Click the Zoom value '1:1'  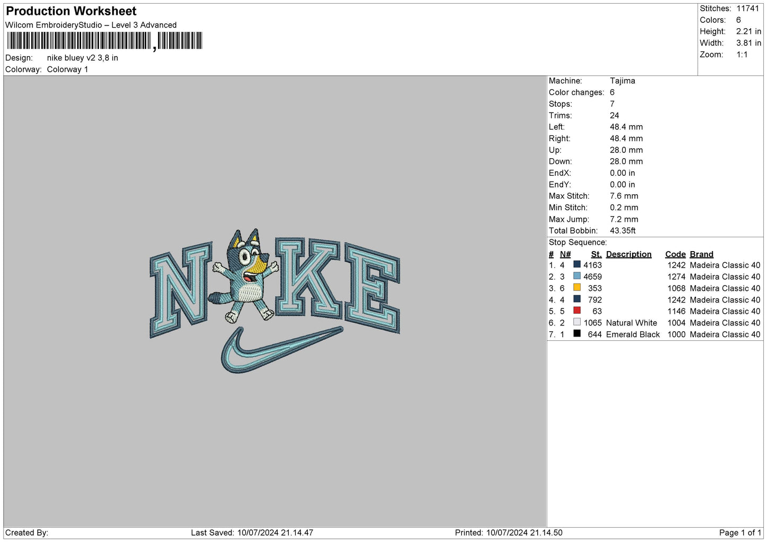click(x=742, y=55)
